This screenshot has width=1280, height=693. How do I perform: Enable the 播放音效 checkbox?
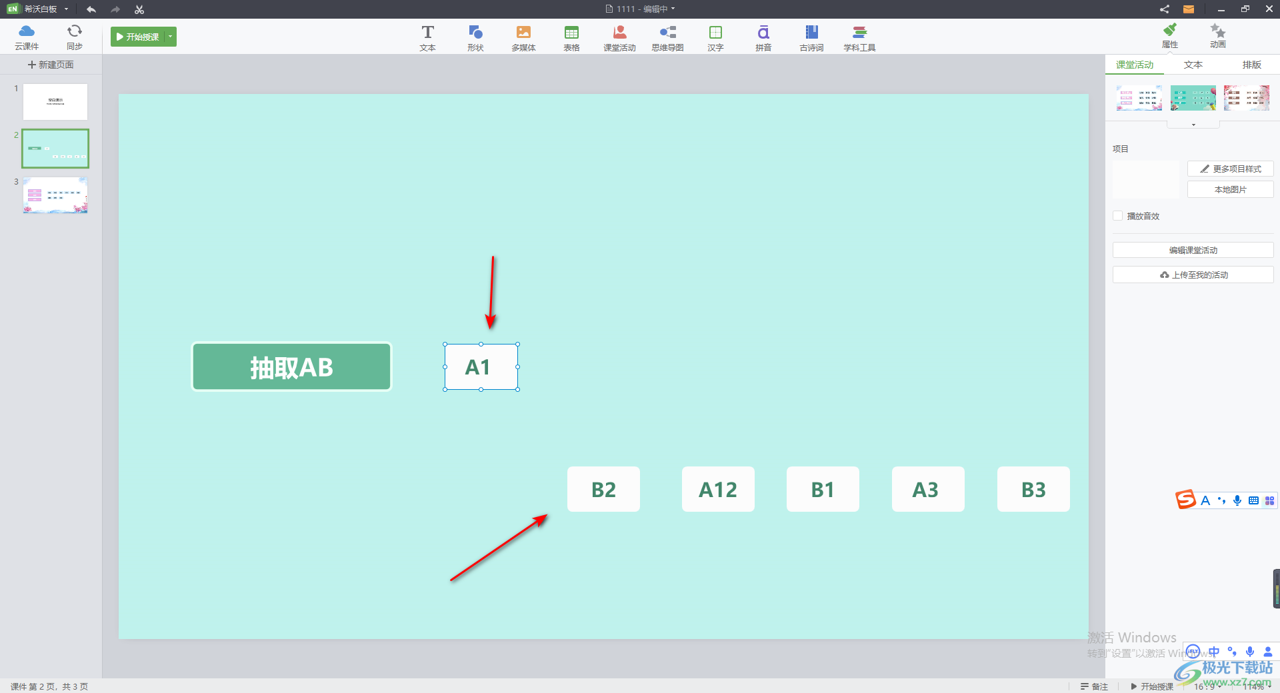1118,216
